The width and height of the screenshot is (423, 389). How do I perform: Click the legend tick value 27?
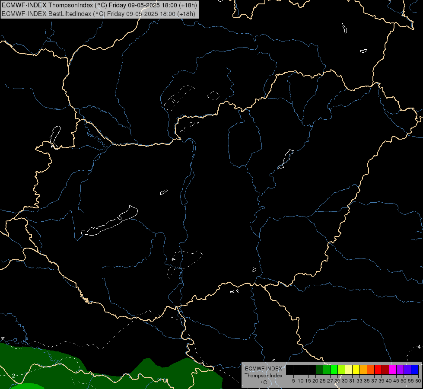[x=330, y=381]
